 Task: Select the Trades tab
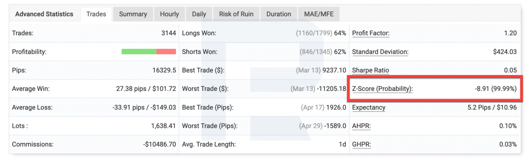96,14
